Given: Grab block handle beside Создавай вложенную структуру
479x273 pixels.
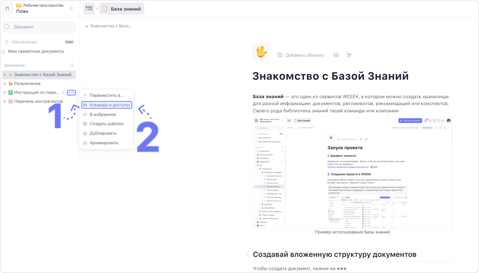Looking at the screenshot, I should click(248, 254).
